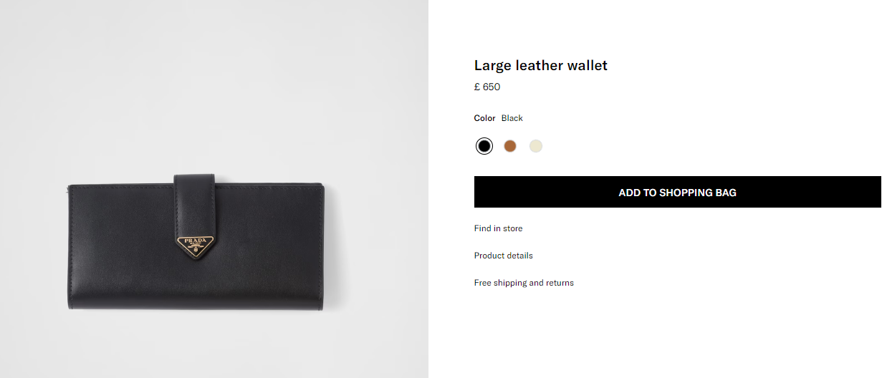This screenshot has width=882, height=378.
Task: Click the black wallet product image
Action: click(197, 241)
